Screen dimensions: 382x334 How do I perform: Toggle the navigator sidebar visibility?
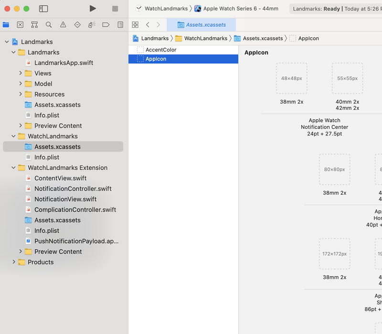(43, 9)
